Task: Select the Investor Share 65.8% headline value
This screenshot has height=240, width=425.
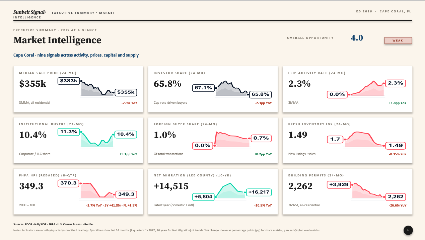Action: (x=167, y=84)
